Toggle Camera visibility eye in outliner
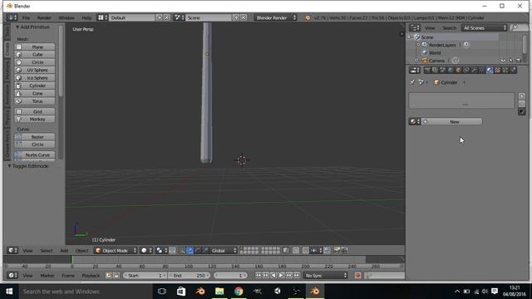The height and width of the screenshot is (299, 532). 503,61
